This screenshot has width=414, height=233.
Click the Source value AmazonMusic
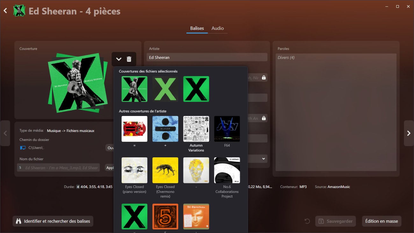[x=339, y=187]
